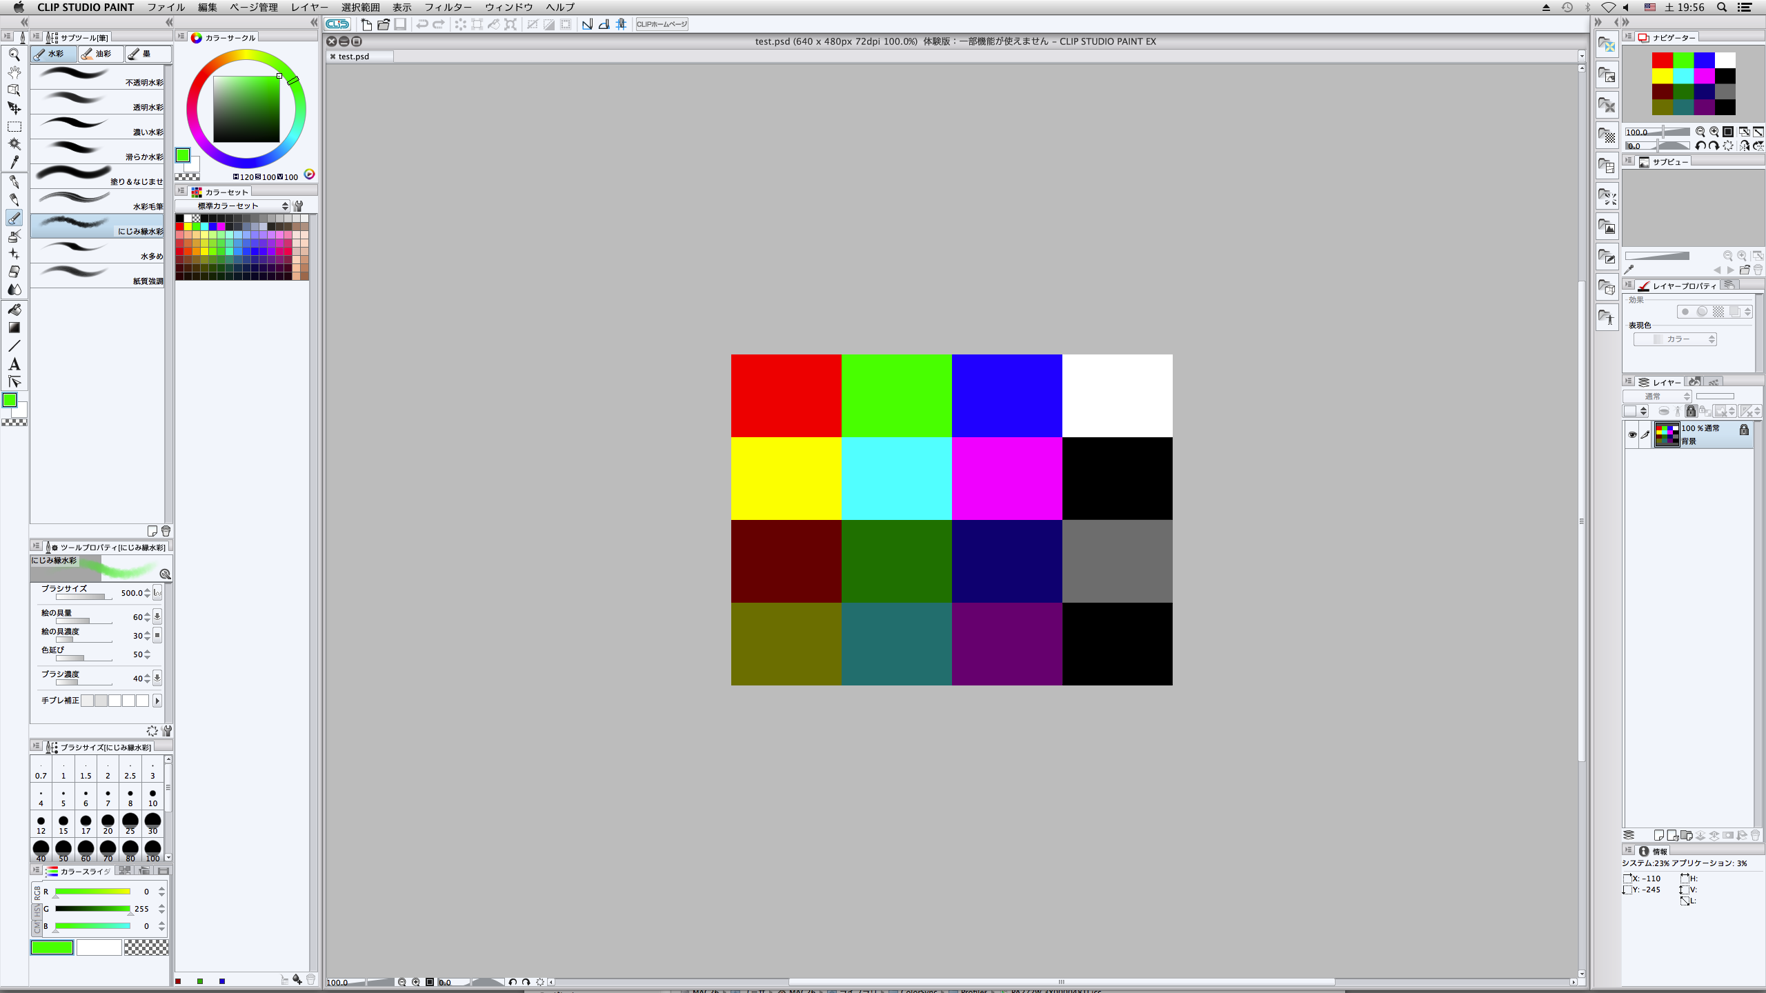1766x993 pixels.
Task: Pick brush size 20 preset
Action: tap(108, 823)
